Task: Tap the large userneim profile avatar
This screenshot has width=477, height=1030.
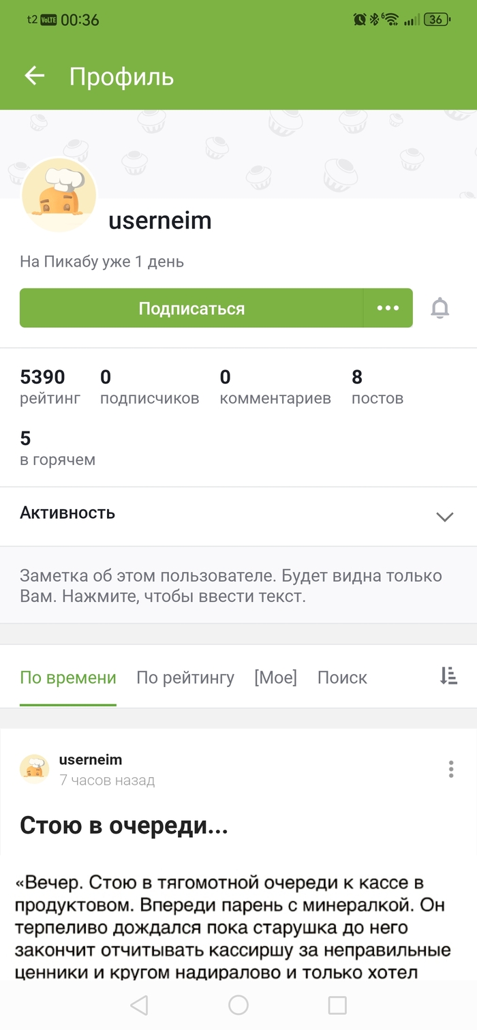Action: (59, 195)
